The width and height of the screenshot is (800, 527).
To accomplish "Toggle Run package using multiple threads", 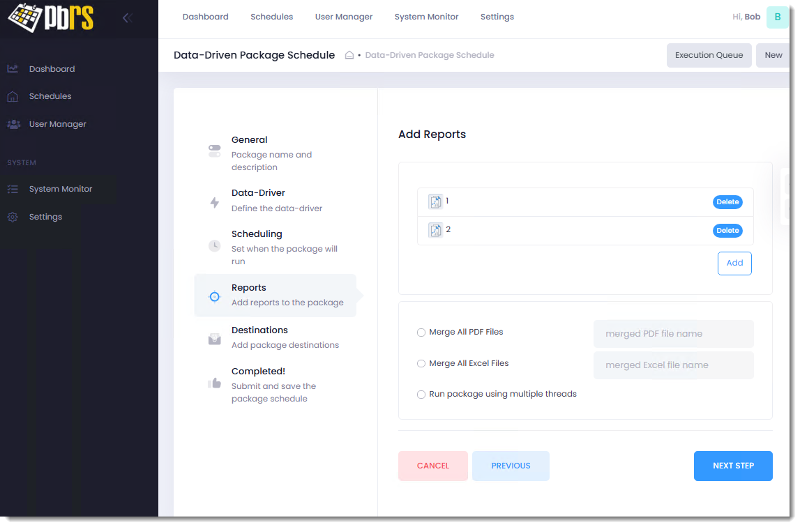I will (421, 395).
